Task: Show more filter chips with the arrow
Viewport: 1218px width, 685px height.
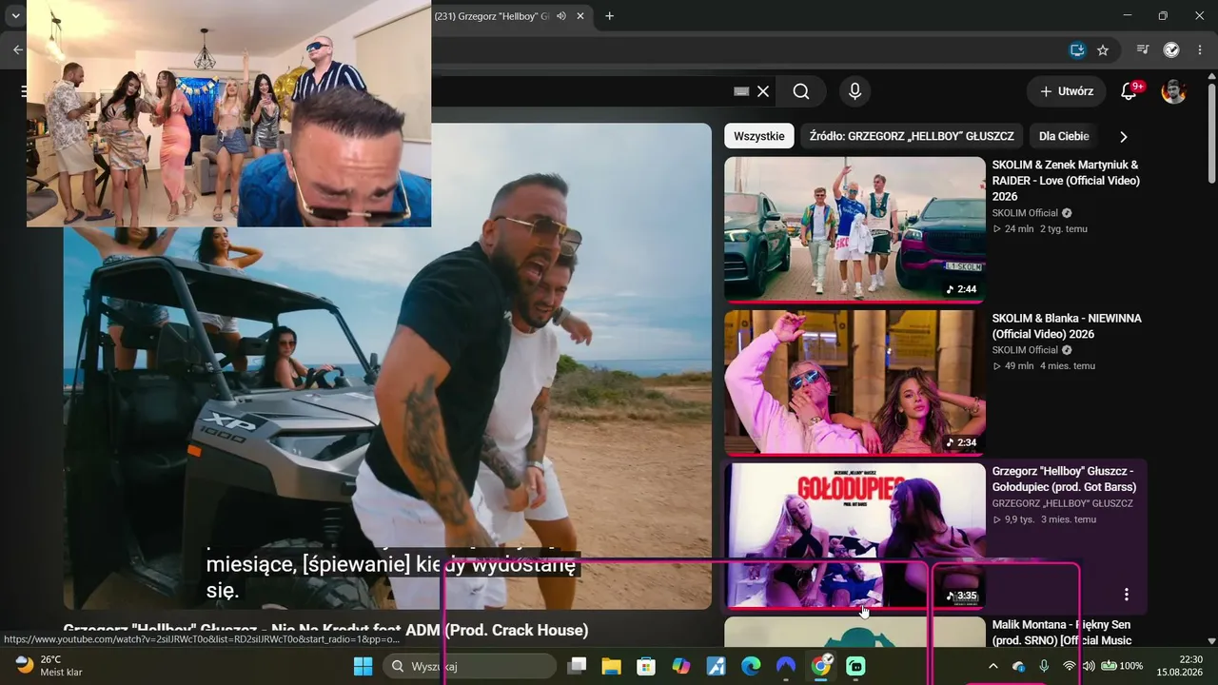Action: (x=1124, y=136)
